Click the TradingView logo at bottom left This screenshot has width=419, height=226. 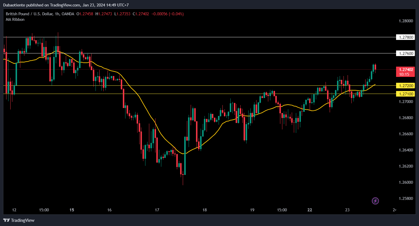pos(19,220)
